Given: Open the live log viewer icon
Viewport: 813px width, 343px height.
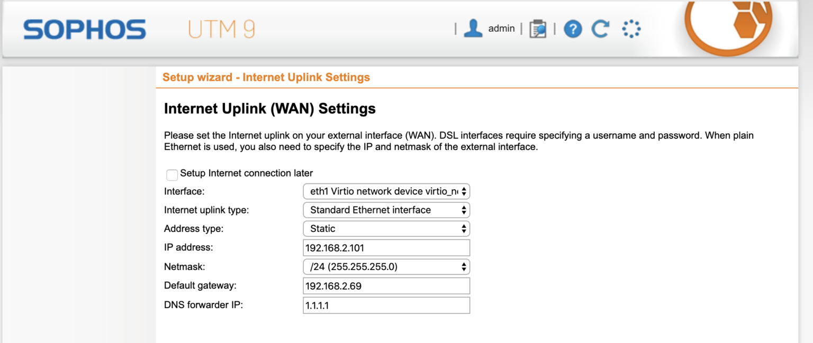Looking at the screenshot, I should tap(538, 28).
